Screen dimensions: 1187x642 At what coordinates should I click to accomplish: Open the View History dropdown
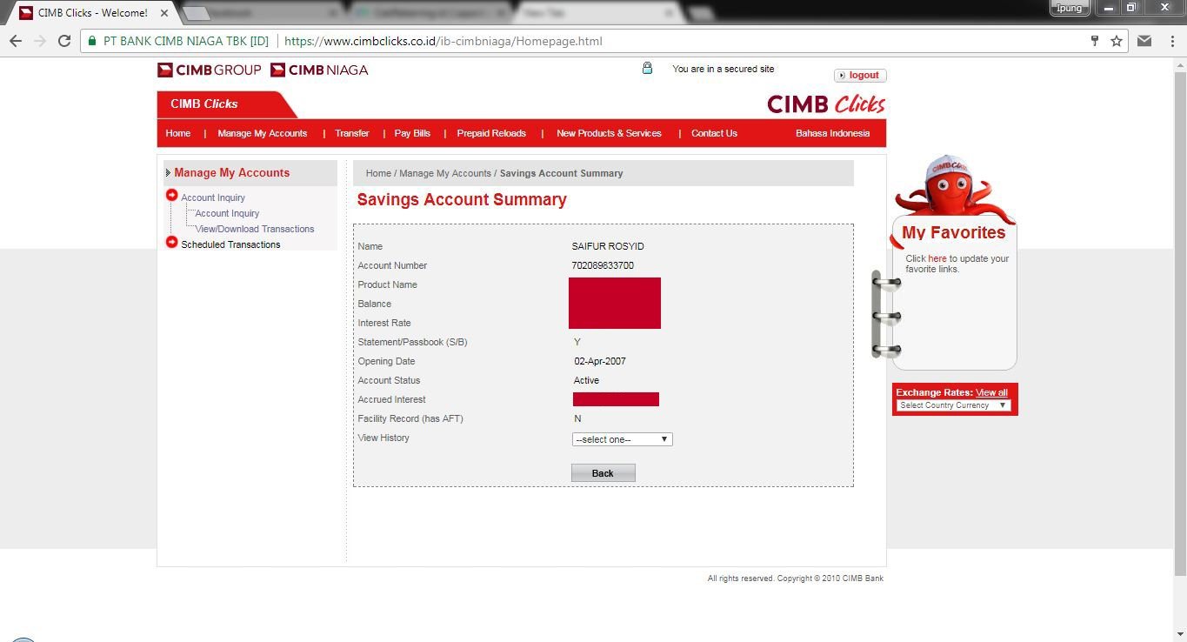coord(623,439)
